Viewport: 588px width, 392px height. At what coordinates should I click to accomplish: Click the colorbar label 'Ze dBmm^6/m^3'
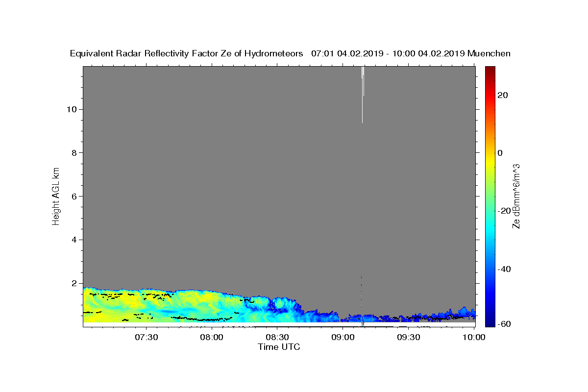coord(516,196)
